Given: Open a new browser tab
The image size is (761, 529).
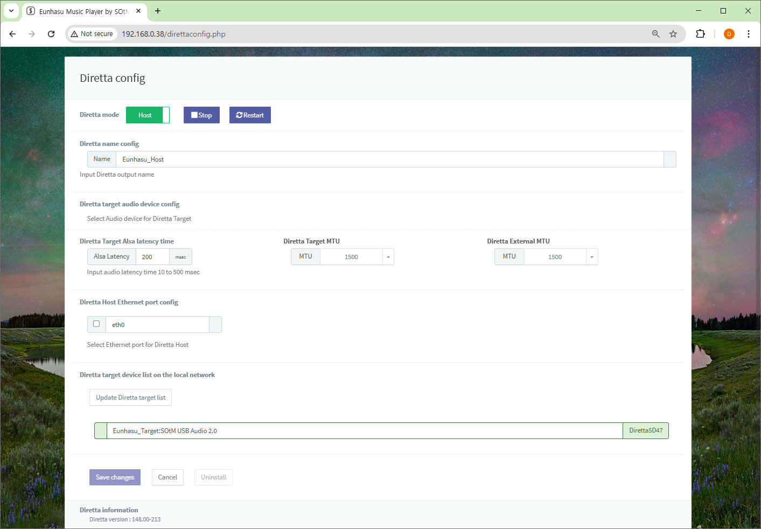Looking at the screenshot, I should pos(158,11).
